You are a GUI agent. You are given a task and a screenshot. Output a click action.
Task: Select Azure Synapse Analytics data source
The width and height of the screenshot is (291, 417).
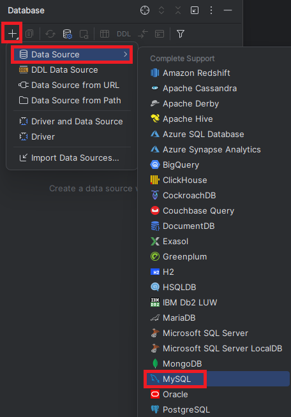pyautogui.click(x=217, y=149)
